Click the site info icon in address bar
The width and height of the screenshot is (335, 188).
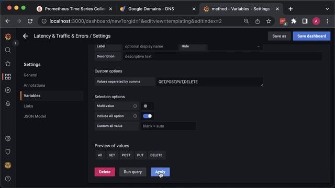click(x=44, y=21)
